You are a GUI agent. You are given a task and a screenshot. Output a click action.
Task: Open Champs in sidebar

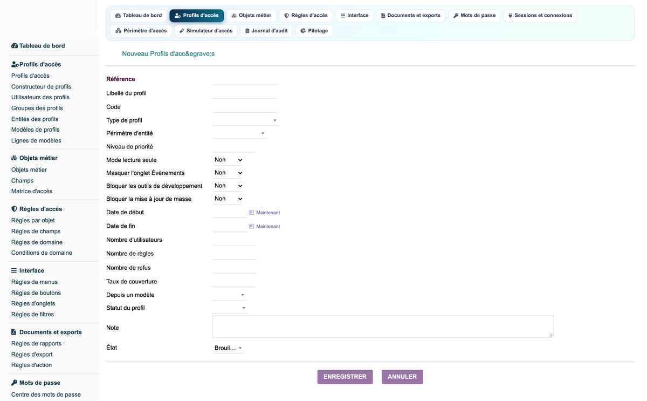[x=22, y=181]
